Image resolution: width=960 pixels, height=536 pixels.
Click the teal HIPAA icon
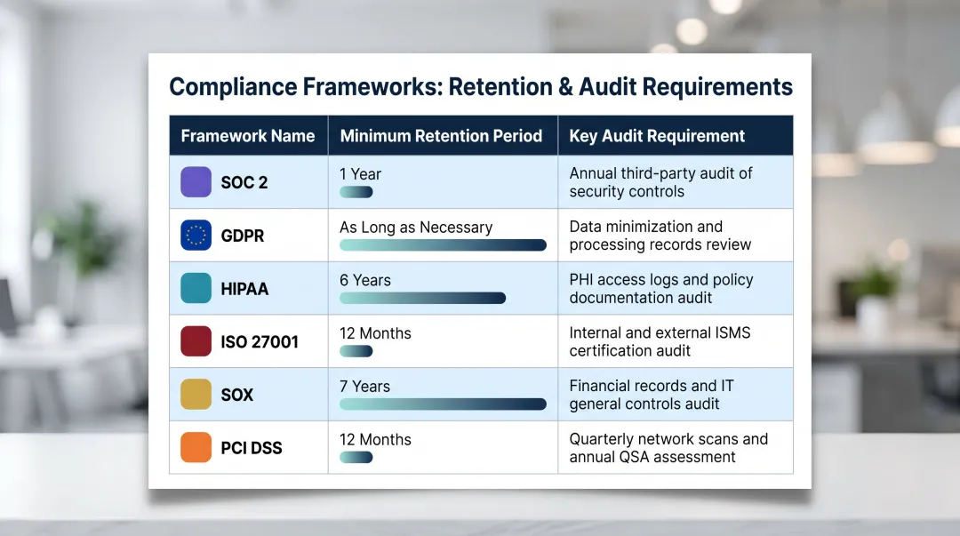click(196, 288)
